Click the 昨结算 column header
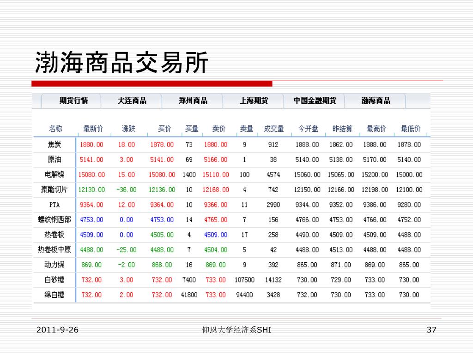This screenshot has height=354, width=473. [342, 129]
